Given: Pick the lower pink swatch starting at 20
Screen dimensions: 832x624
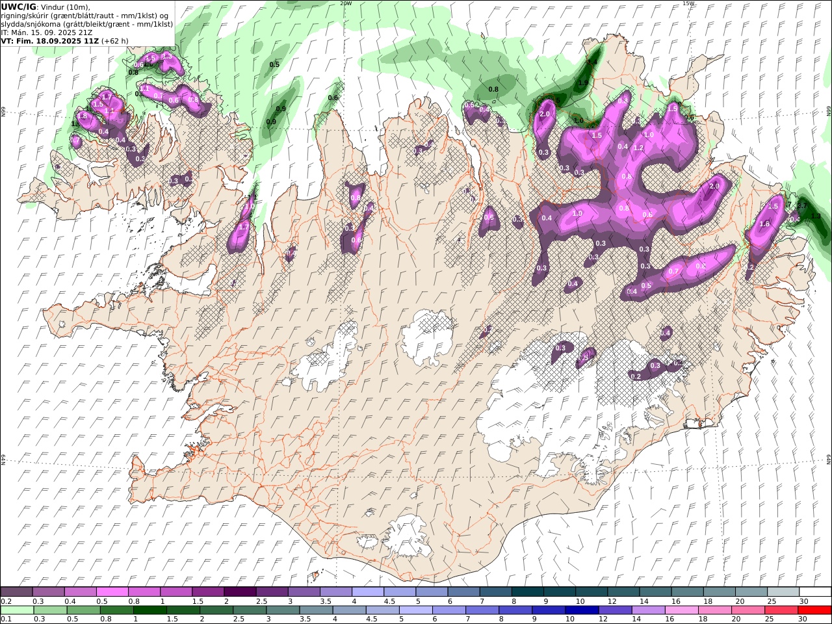Looking at the screenshot, I should pyautogui.click(x=747, y=610).
